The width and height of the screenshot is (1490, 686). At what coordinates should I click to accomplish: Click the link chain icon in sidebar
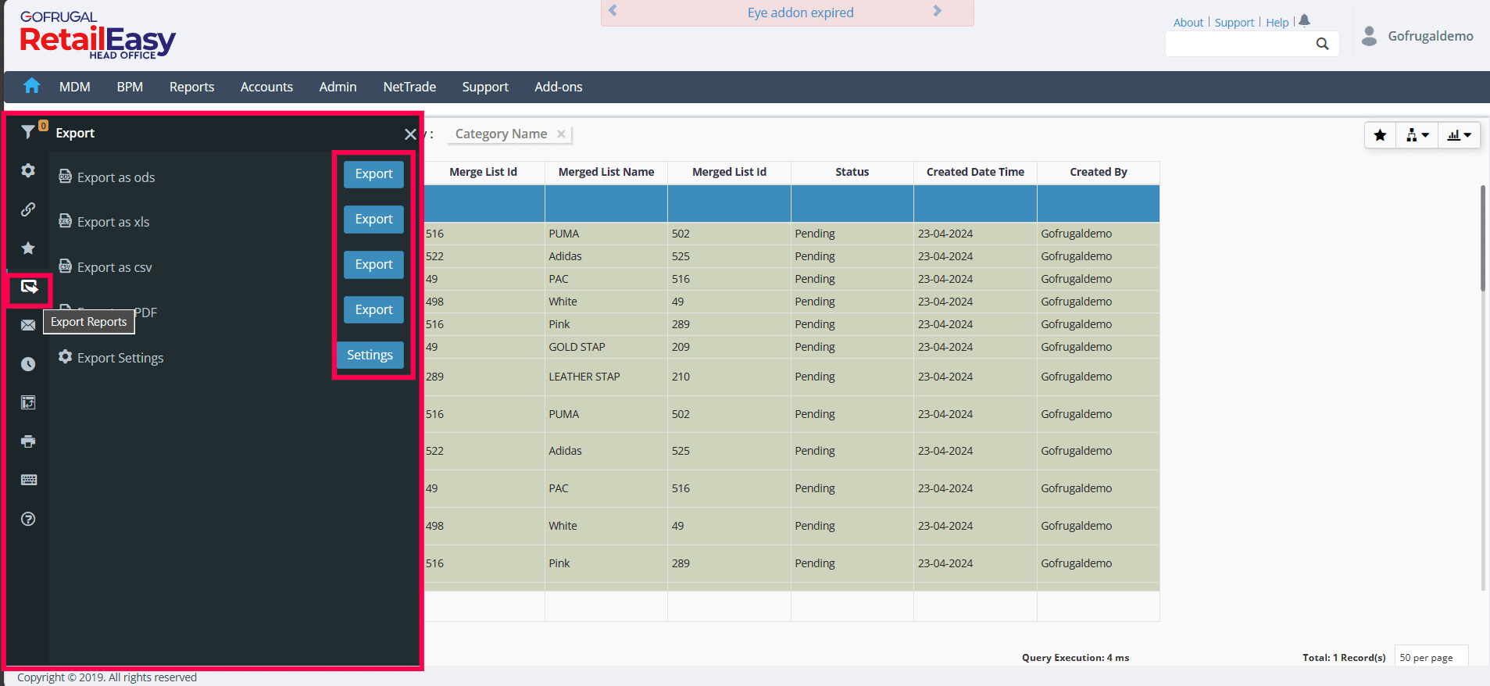28,209
